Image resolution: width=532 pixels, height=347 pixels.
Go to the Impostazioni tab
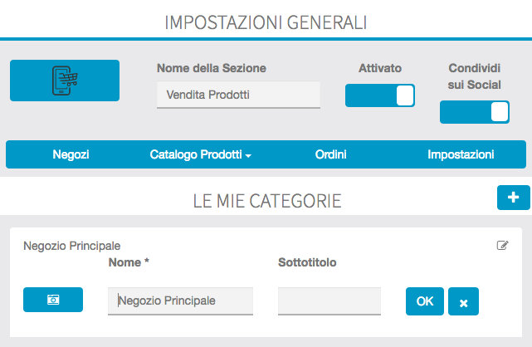coord(461,154)
